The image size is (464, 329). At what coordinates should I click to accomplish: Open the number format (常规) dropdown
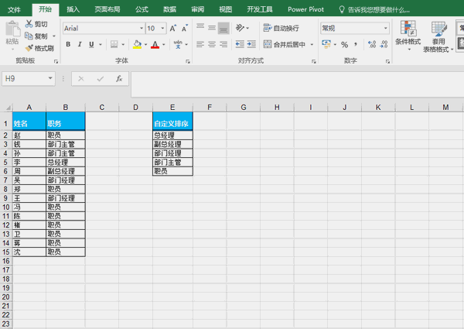[x=386, y=28]
